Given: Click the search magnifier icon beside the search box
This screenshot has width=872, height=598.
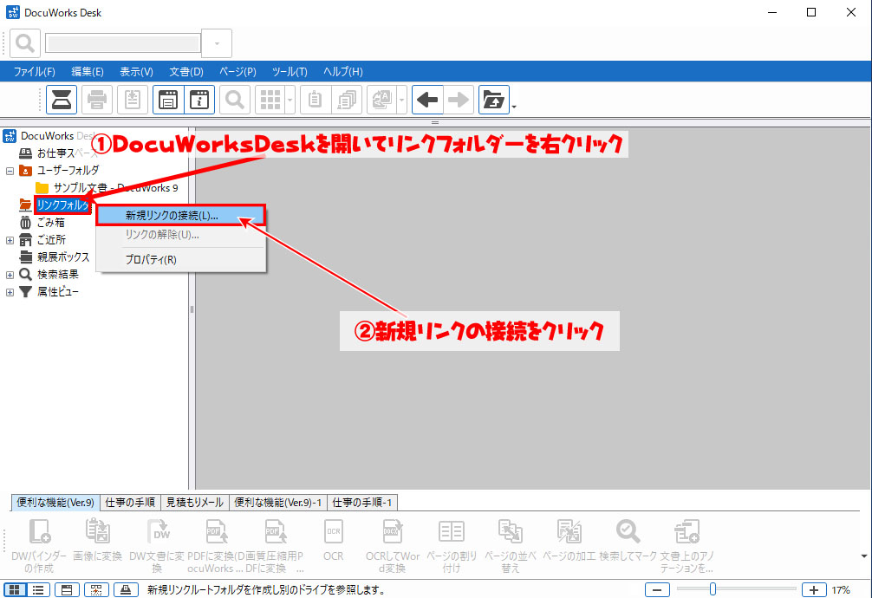Looking at the screenshot, I should click(x=25, y=42).
